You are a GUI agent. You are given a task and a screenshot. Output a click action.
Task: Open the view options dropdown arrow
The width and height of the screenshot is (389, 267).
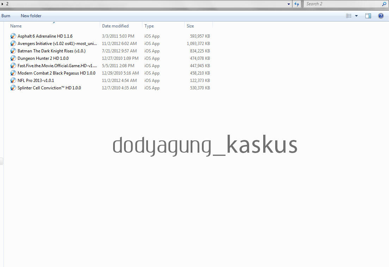[357, 16]
